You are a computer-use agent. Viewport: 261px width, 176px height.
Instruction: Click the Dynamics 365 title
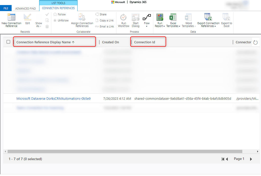pyautogui.click(x=138, y=2)
